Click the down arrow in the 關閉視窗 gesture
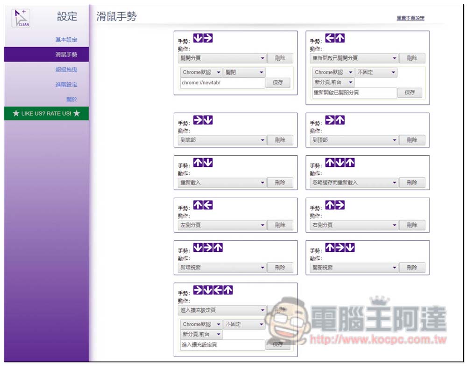The height and width of the screenshot is (366, 467). pyautogui.click(x=350, y=248)
